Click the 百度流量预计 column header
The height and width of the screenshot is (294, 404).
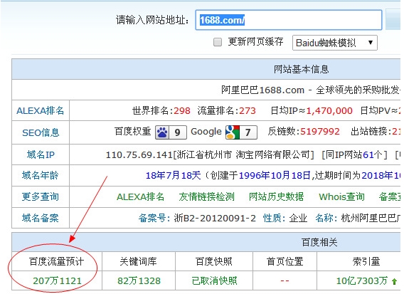57,261
